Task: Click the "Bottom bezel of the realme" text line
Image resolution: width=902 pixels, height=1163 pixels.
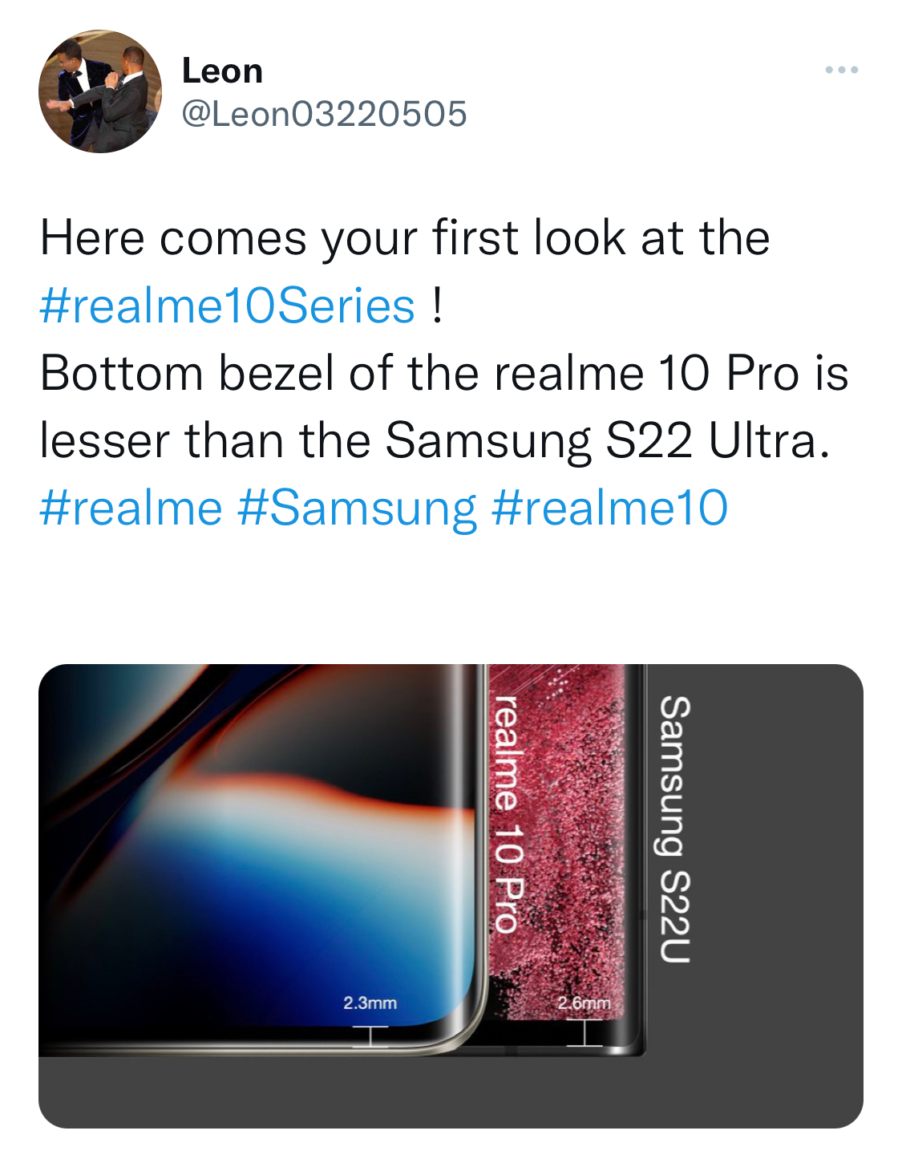Action: (x=443, y=374)
